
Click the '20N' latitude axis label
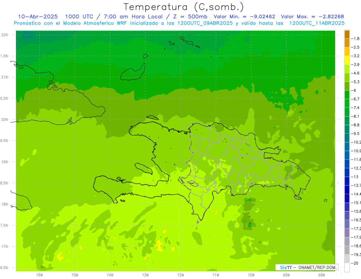[x=5, y=119]
